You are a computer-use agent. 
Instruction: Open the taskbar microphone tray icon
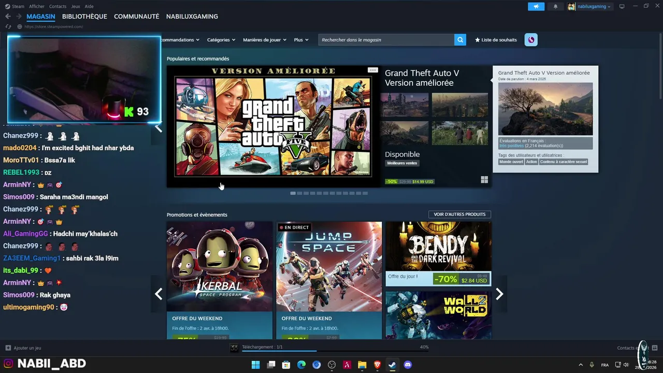592,365
